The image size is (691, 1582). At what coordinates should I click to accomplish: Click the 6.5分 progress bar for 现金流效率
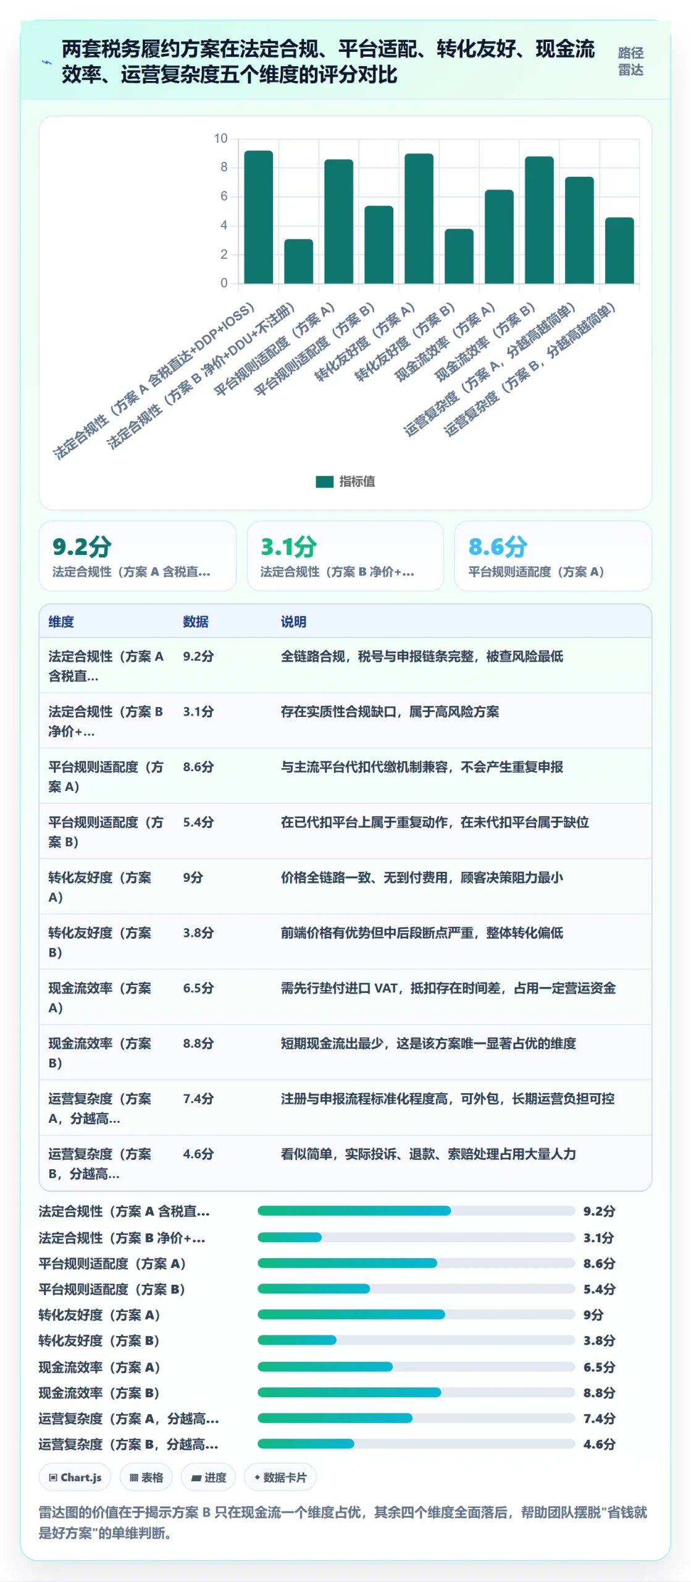[x=416, y=1367]
